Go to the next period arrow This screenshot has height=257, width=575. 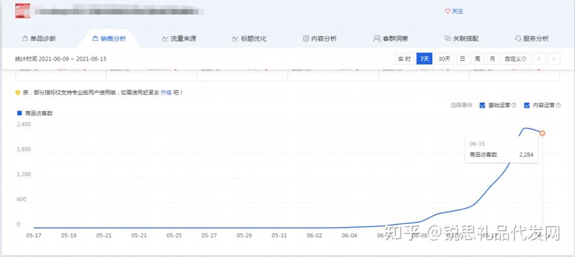pyautogui.click(x=554, y=59)
